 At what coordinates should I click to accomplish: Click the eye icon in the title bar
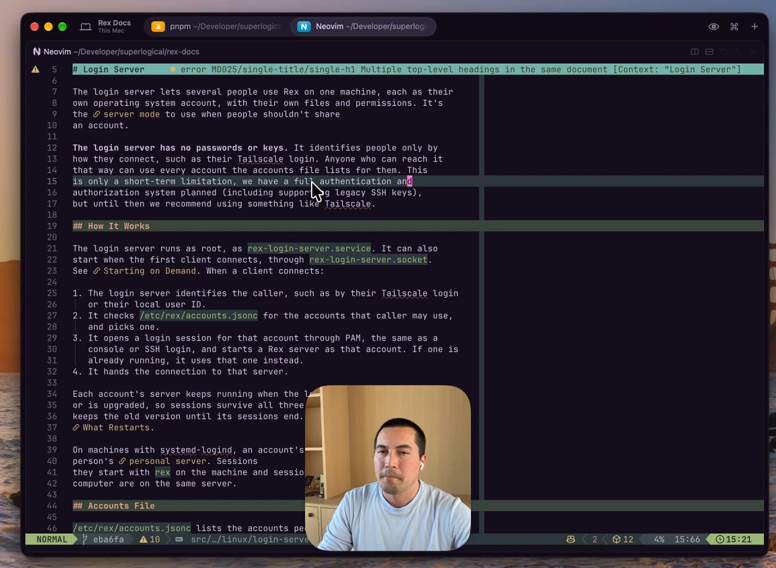714,26
